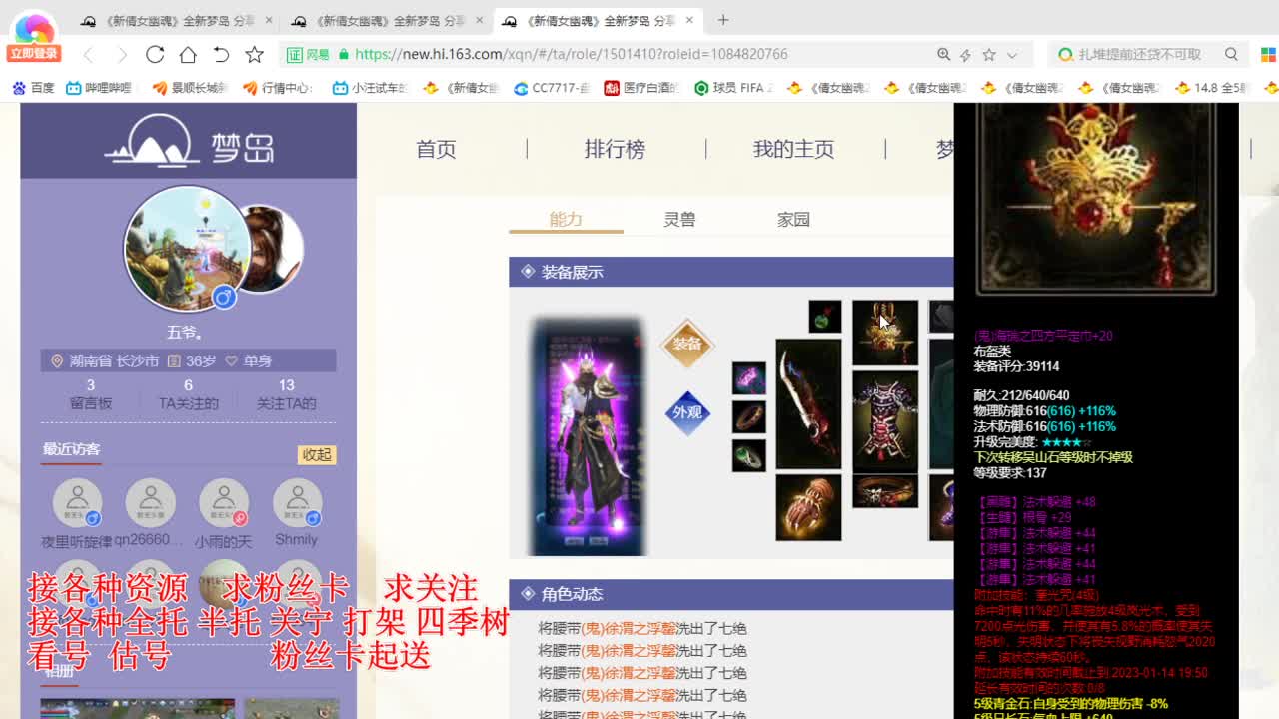Click the golden helmet equipment icon
The width and height of the screenshot is (1279, 719).
click(x=884, y=333)
